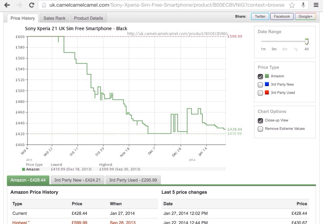Check Remove Extreme Values option

[260, 129]
